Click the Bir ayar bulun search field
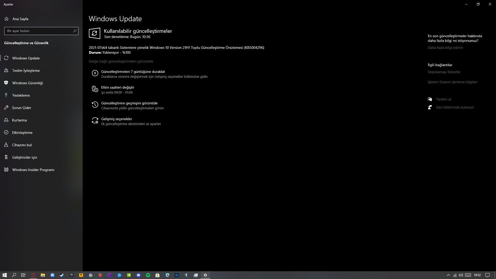Viewport: 496px width, 279px height. 39,31
